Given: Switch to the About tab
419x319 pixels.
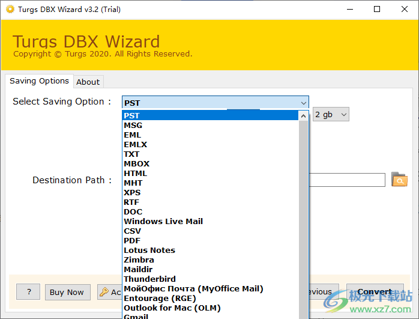Looking at the screenshot, I should coord(88,82).
